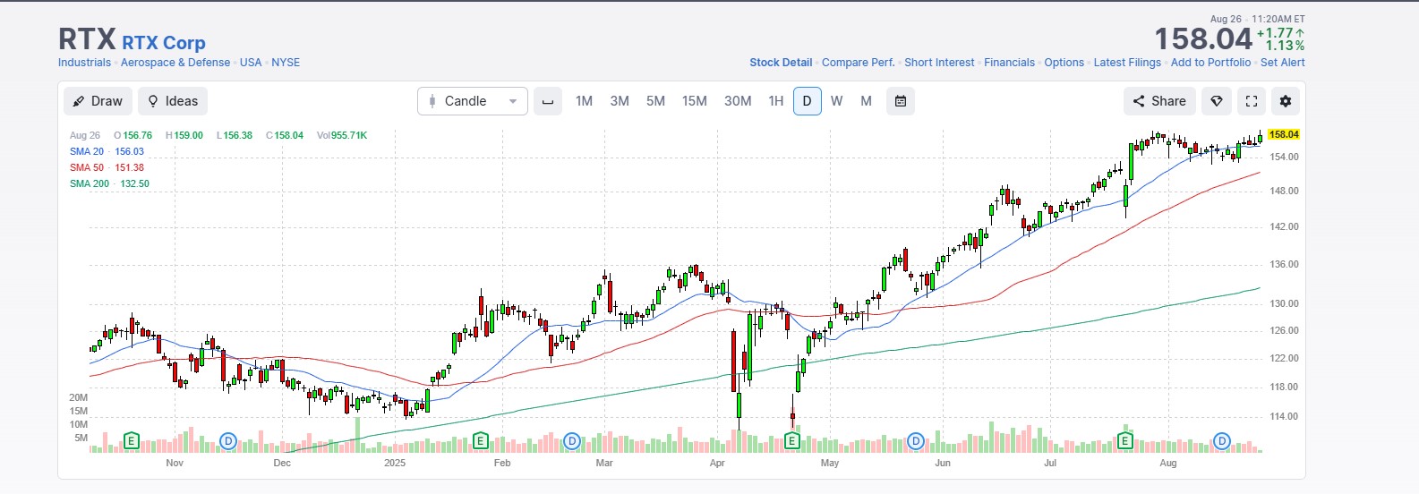
Task: Click the SMA 50 legend entry
Action: coord(107,167)
